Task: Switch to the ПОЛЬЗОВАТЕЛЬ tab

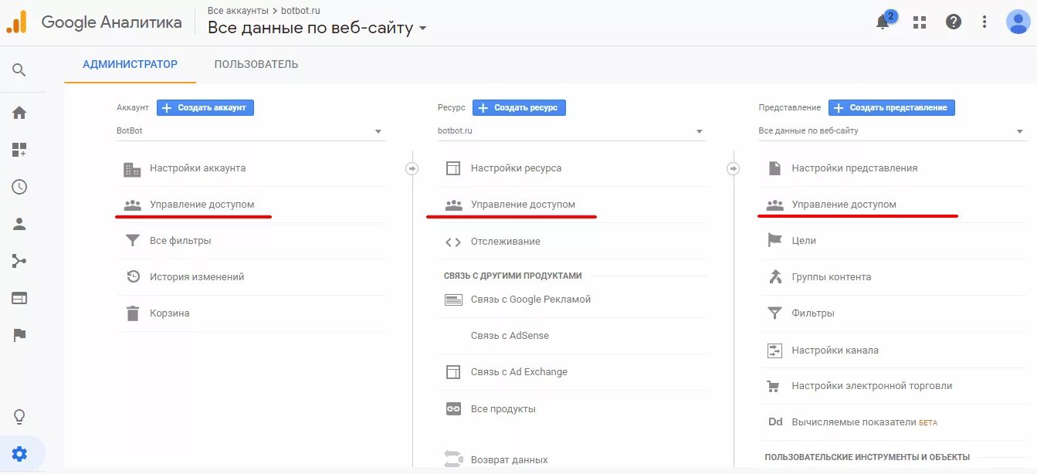Action: point(256,64)
